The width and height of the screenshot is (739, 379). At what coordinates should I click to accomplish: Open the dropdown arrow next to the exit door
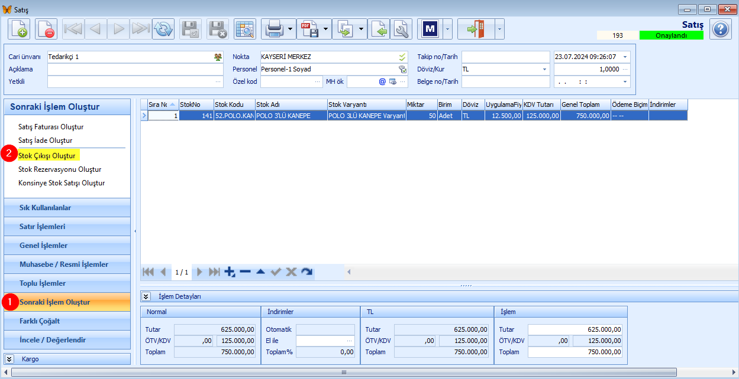click(x=500, y=28)
